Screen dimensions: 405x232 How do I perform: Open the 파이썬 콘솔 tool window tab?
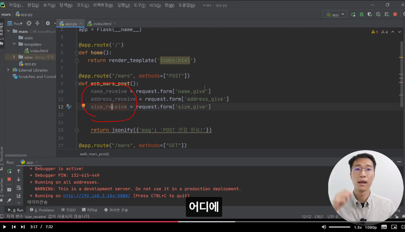click(x=116, y=210)
